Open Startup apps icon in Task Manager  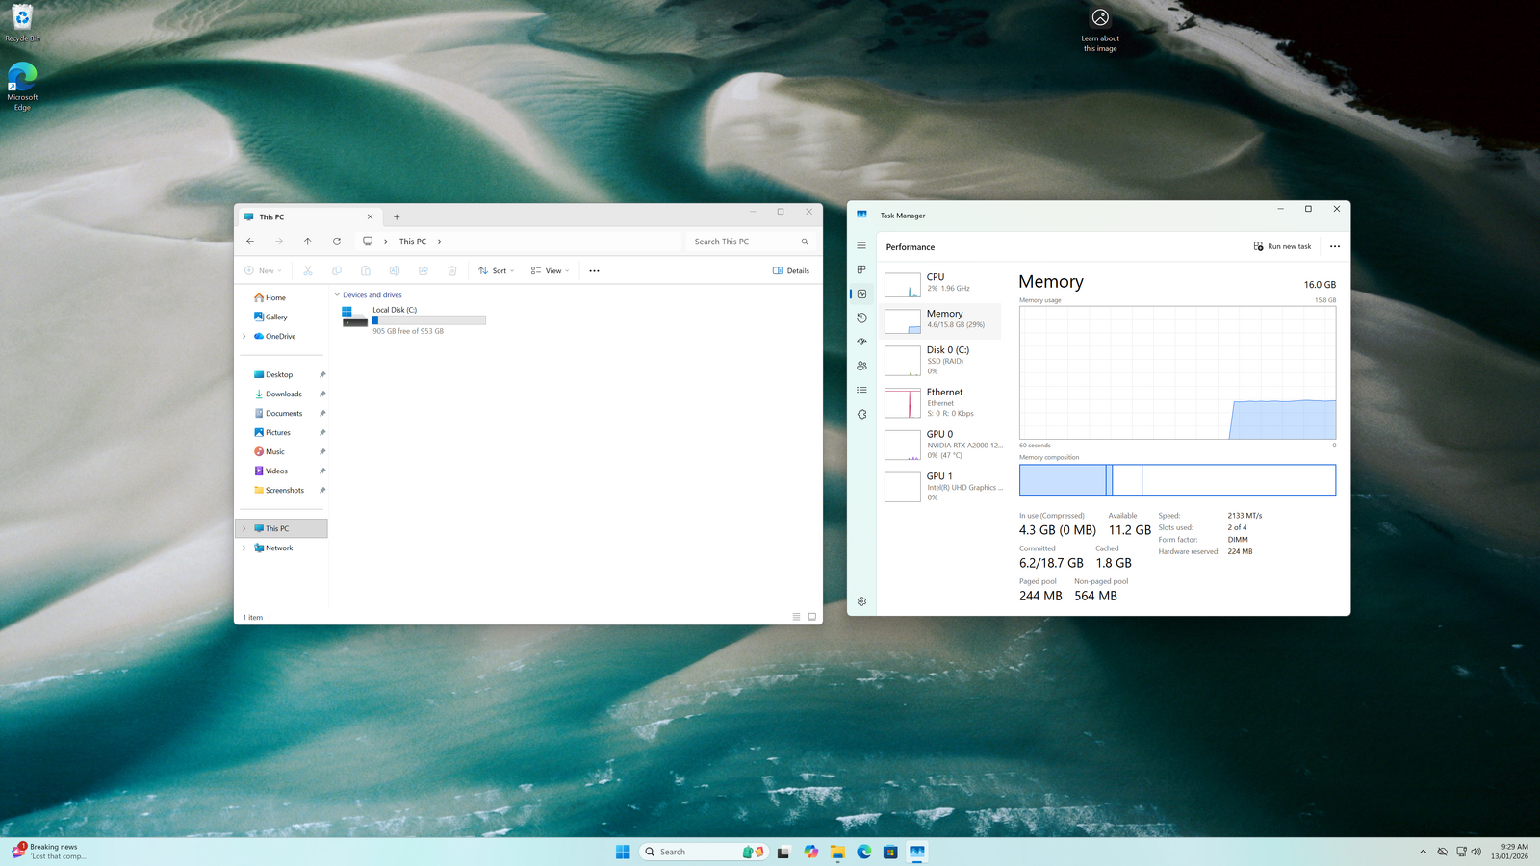click(861, 342)
